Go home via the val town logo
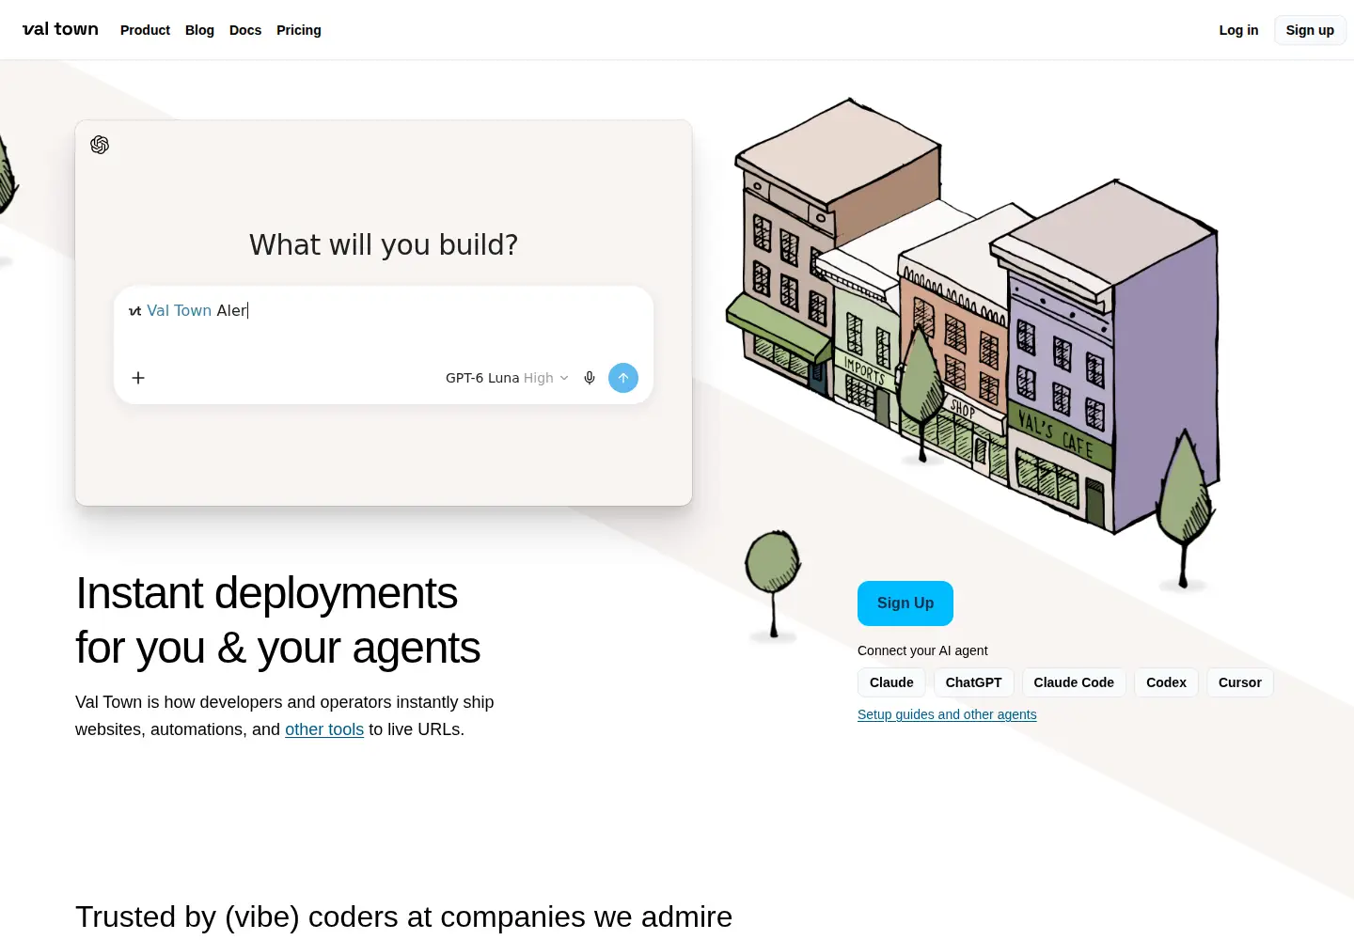The width and height of the screenshot is (1354, 940). [60, 29]
